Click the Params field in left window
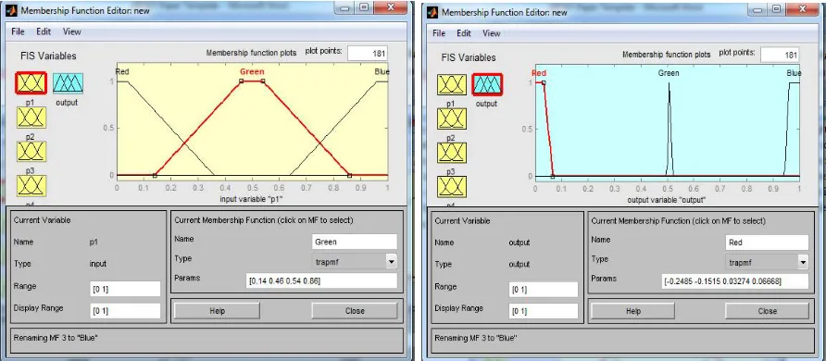 (x=321, y=281)
